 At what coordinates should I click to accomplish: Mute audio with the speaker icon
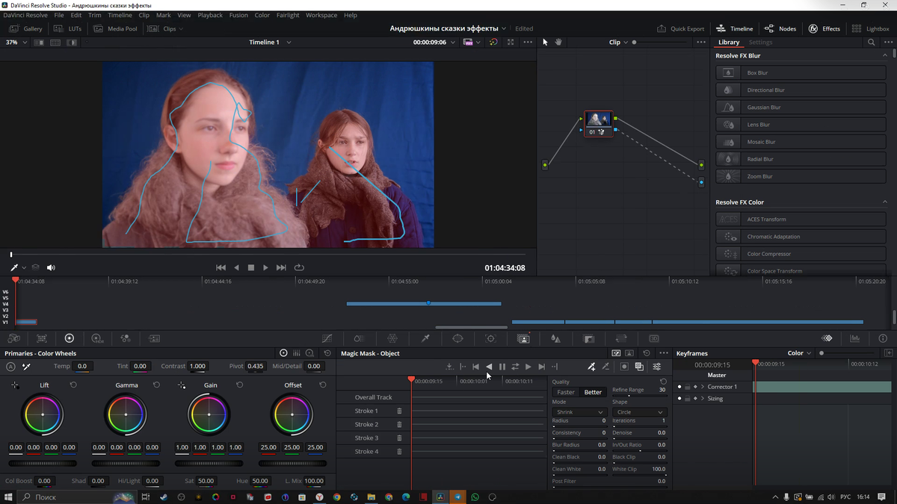pos(51,267)
